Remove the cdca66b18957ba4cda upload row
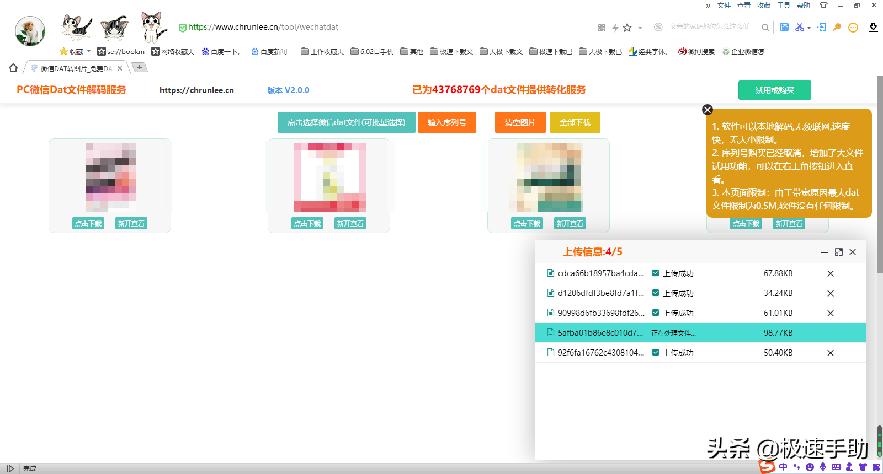Screen dimensions: 883x474 coord(831,273)
